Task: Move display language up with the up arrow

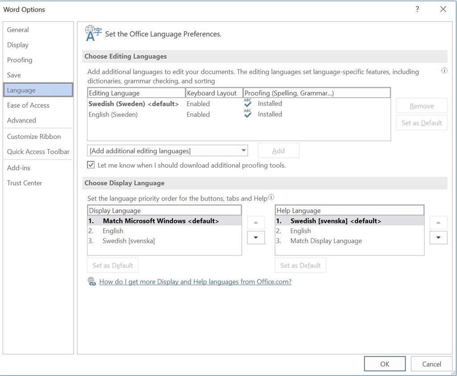Action: [x=256, y=223]
